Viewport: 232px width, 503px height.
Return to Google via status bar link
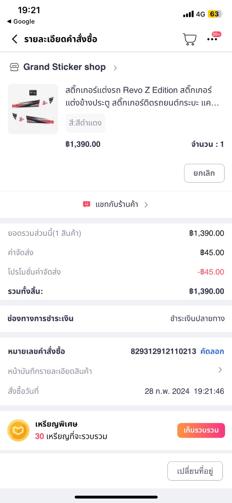[21, 21]
